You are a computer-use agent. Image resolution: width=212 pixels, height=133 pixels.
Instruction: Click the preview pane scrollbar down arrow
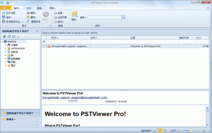click(x=207, y=125)
